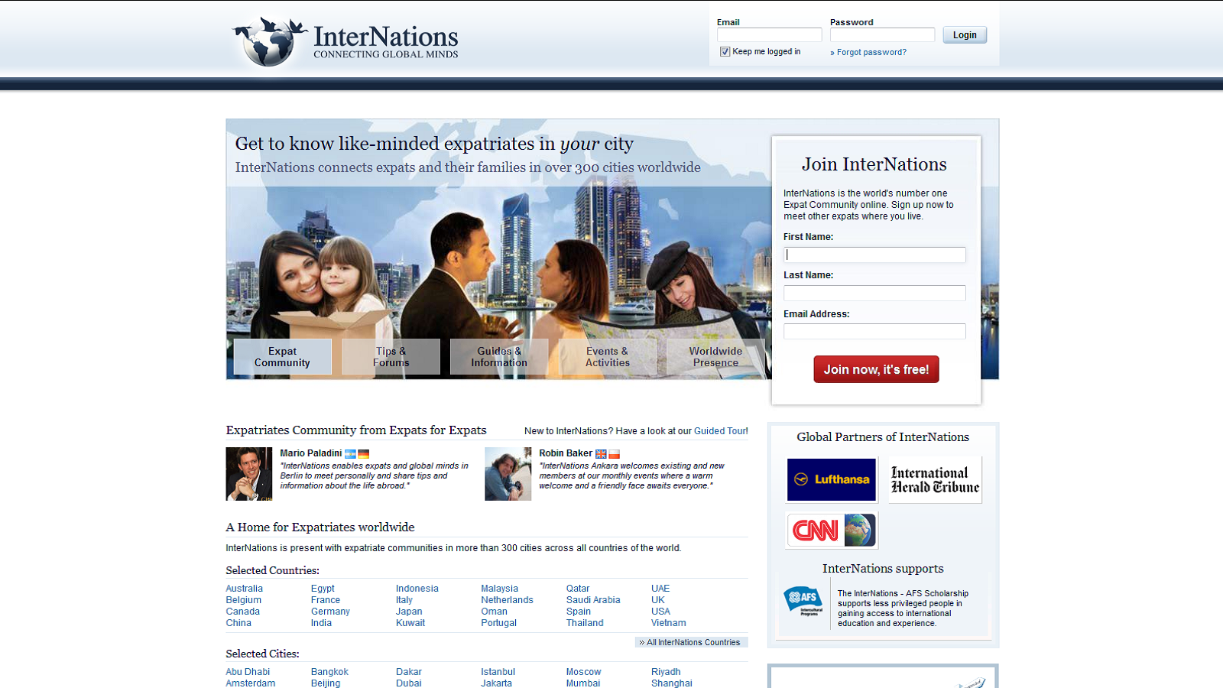Open the Thailand country link
This screenshot has height=688, width=1223.
pyautogui.click(x=585, y=623)
